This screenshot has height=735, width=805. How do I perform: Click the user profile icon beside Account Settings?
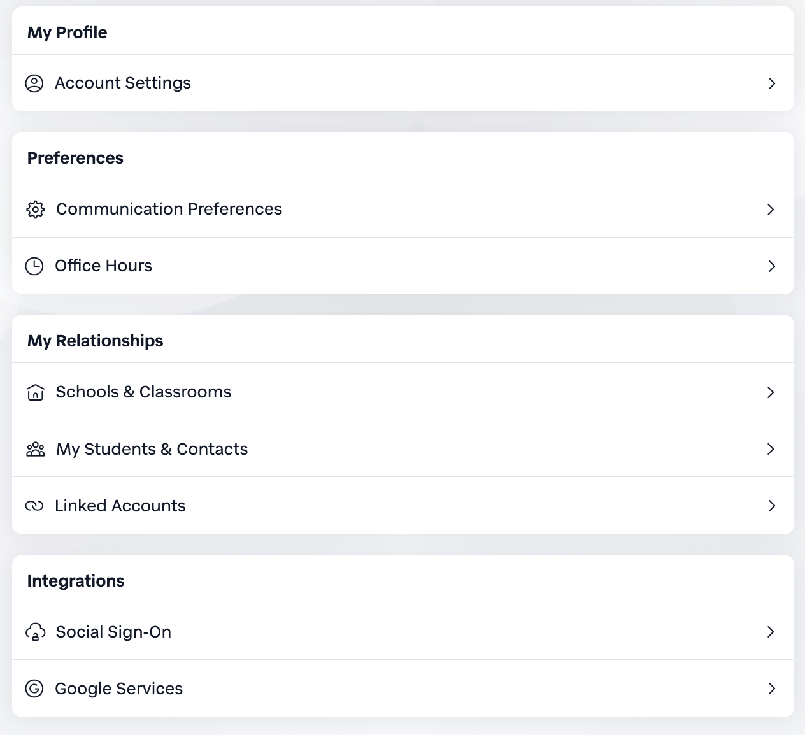click(x=34, y=83)
